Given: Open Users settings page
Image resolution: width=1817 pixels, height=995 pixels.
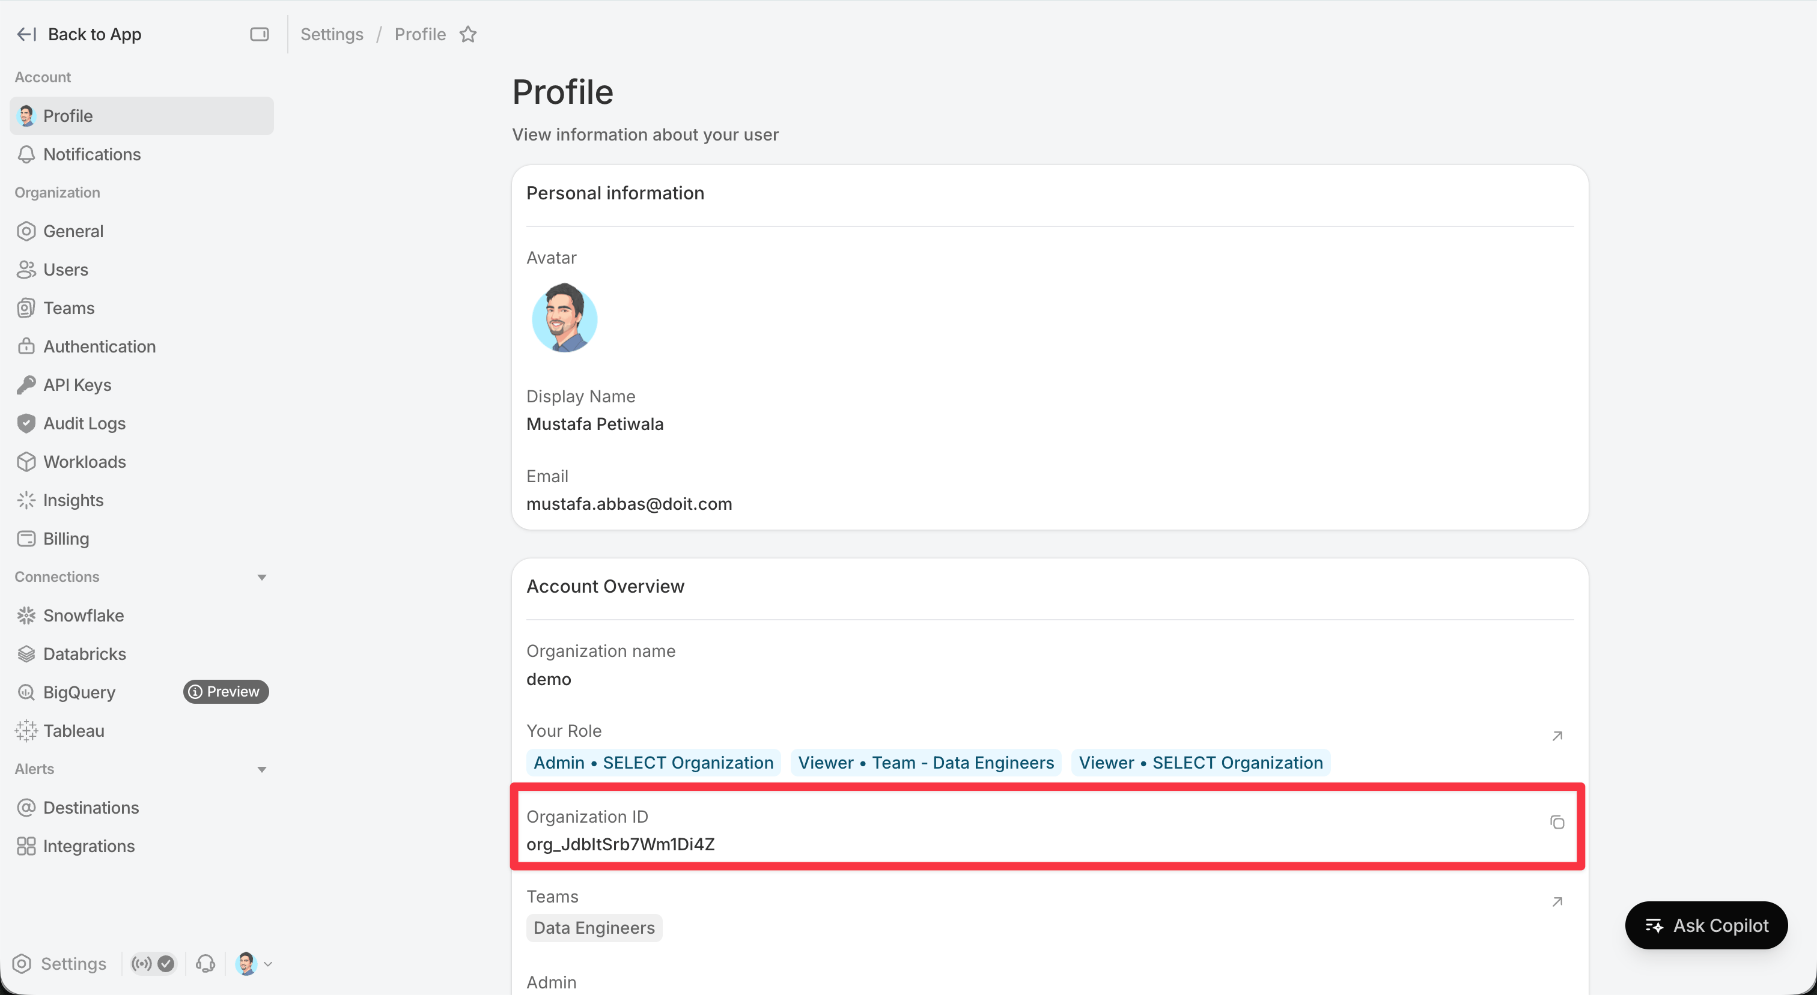Looking at the screenshot, I should (142, 269).
